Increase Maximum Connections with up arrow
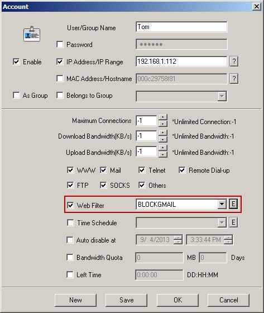 [163, 117]
